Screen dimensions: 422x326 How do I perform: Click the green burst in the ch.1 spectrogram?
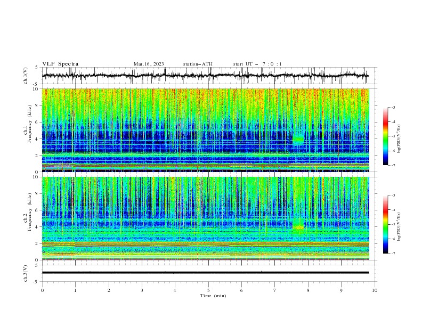click(x=298, y=139)
